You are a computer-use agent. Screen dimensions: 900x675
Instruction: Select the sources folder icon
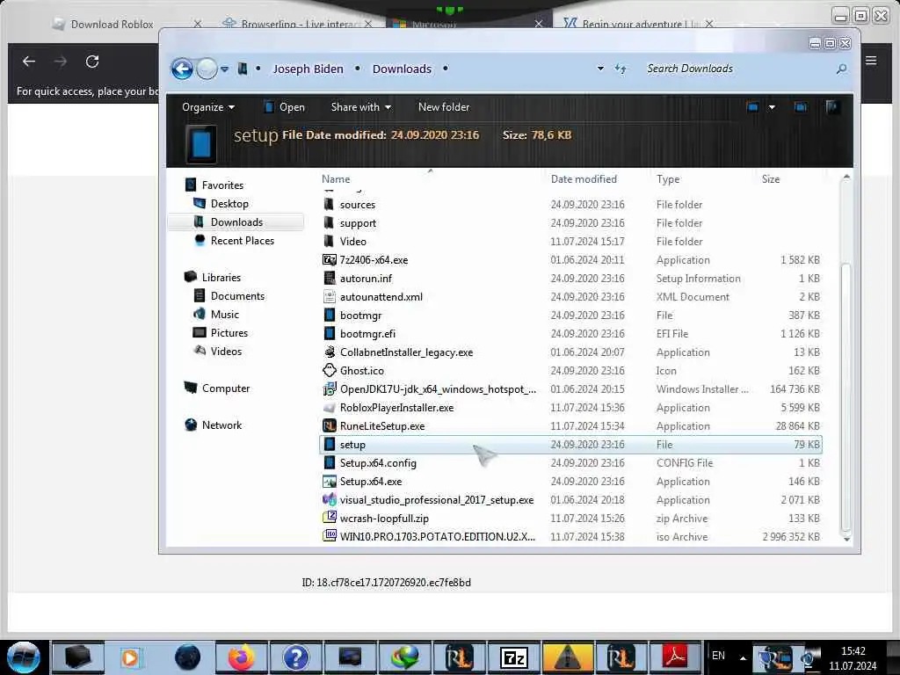point(329,204)
